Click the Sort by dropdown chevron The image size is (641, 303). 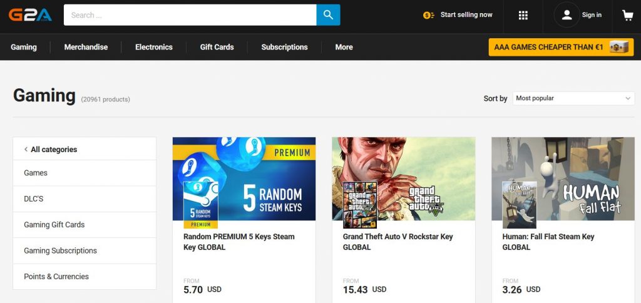pos(628,98)
